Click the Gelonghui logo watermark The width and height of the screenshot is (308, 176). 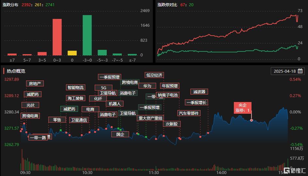coord(294,170)
